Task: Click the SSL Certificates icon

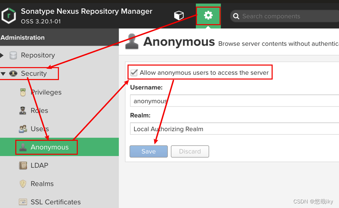Action: [23, 202]
